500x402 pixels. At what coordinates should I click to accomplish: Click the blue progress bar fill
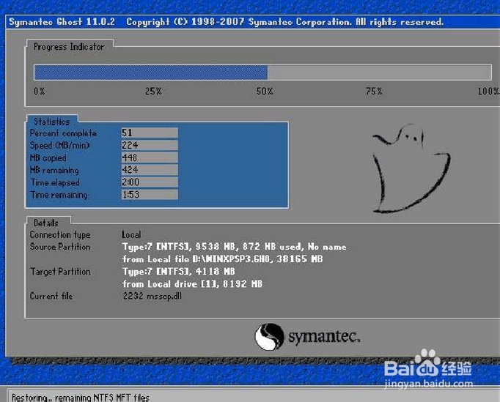click(x=151, y=72)
